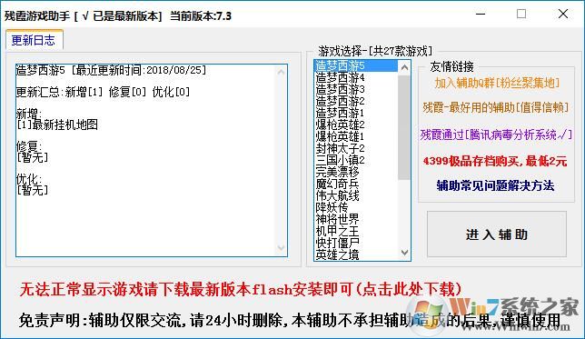Select 爆枪英雄2 in the game list
The height and width of the screenshot is (339, 585).
[x=356, y=125]
